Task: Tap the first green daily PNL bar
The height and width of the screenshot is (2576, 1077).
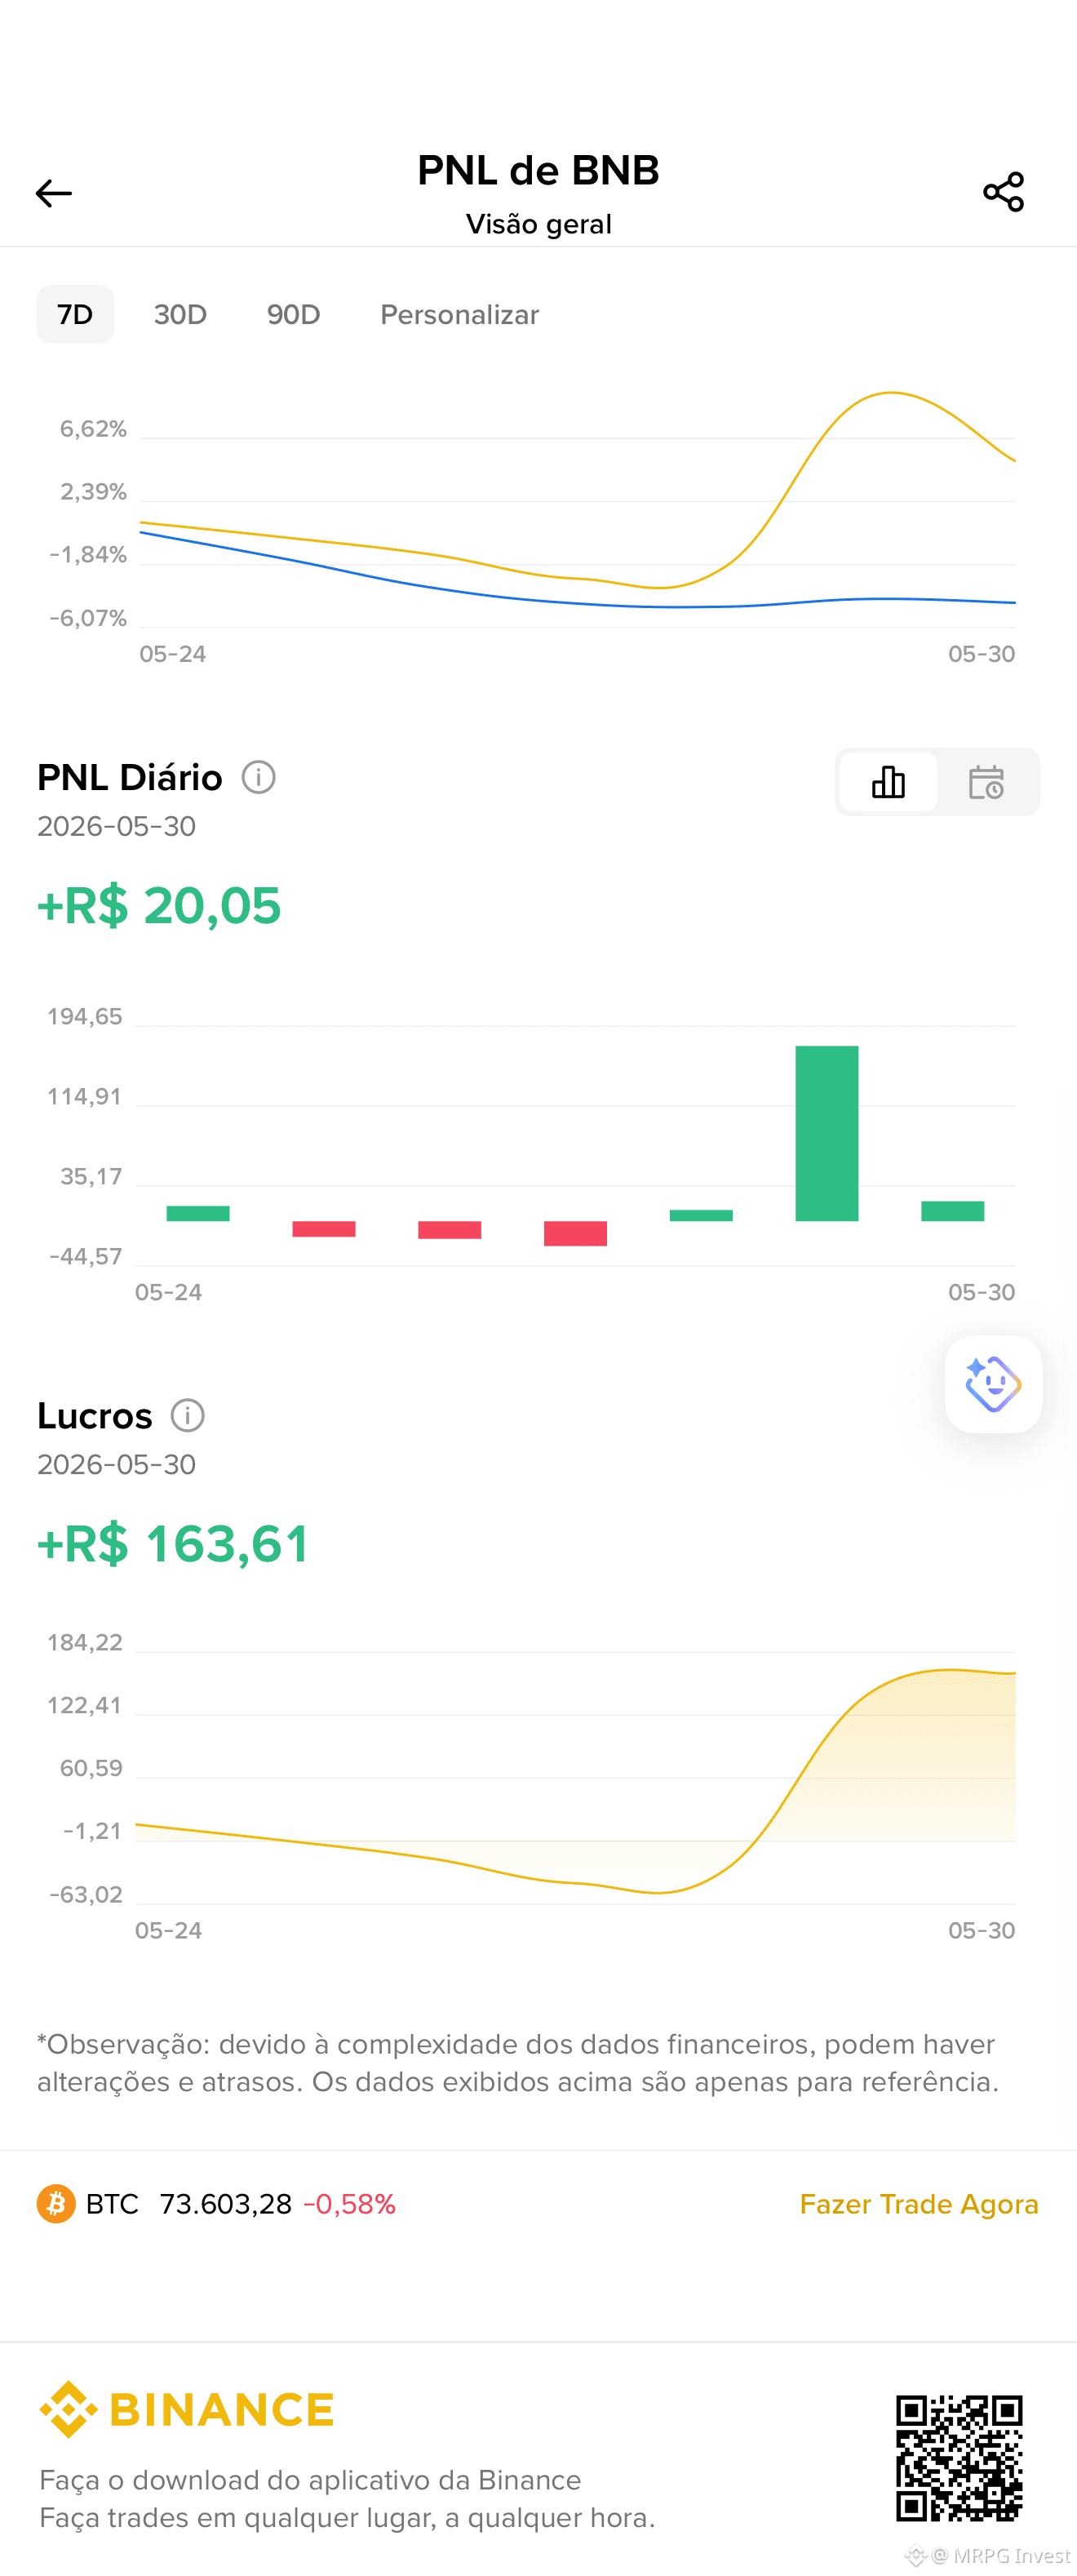Action: [x=198, y=1213]
